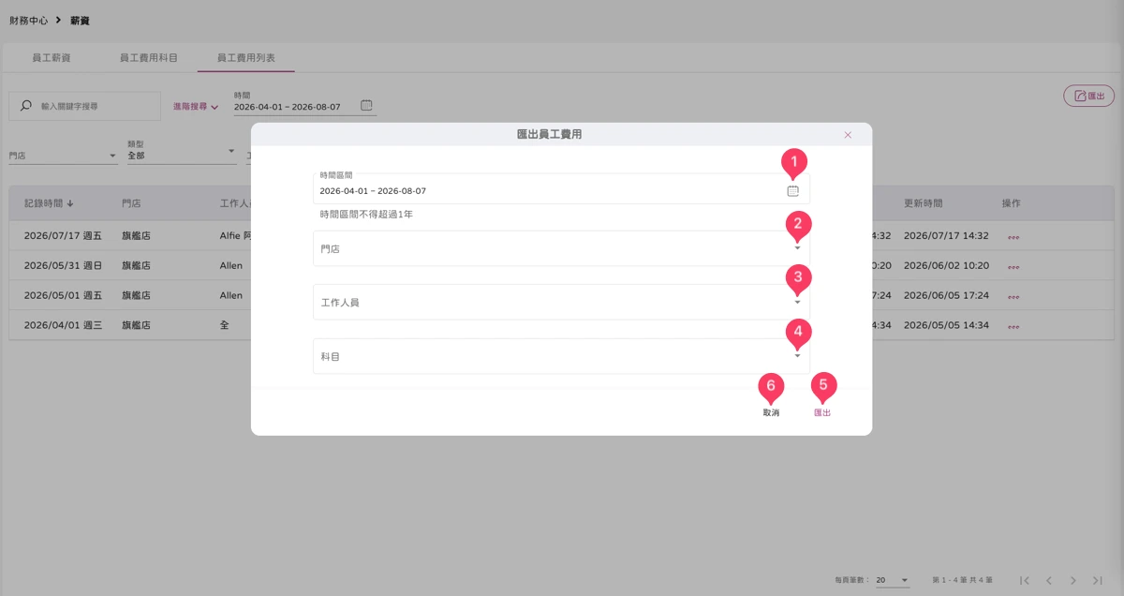
Task: Click the update time 2026/07/17 14:32
Action: (946, 236)
